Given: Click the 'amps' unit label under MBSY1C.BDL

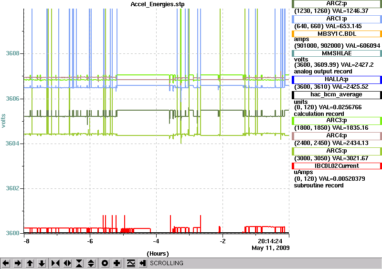Looking at the screenshot, I should click(x=301, y=40).
